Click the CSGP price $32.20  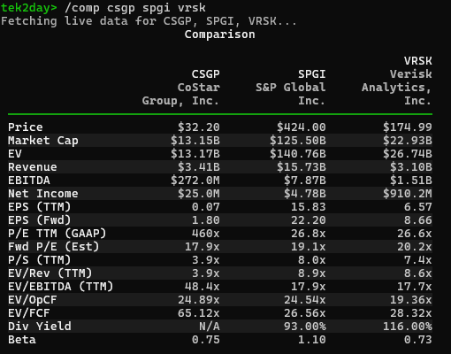point(198,127)
